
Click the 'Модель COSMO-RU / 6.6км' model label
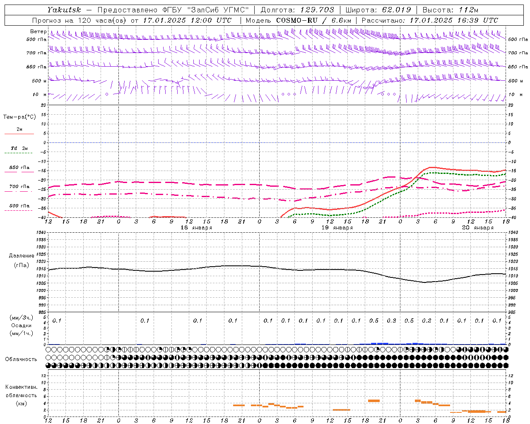pyautogui.click(x=299, y=20)
